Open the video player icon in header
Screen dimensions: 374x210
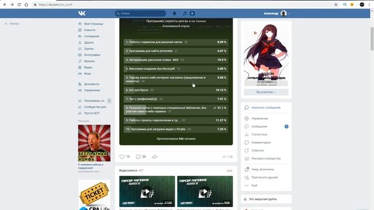pyautogui.click(x=192, y=13)
